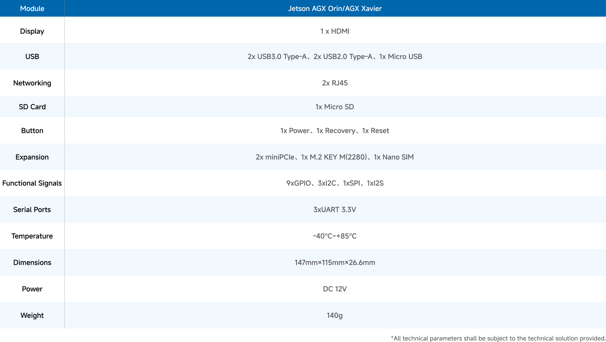Click the "Module" column header

(x=32, y=8)
